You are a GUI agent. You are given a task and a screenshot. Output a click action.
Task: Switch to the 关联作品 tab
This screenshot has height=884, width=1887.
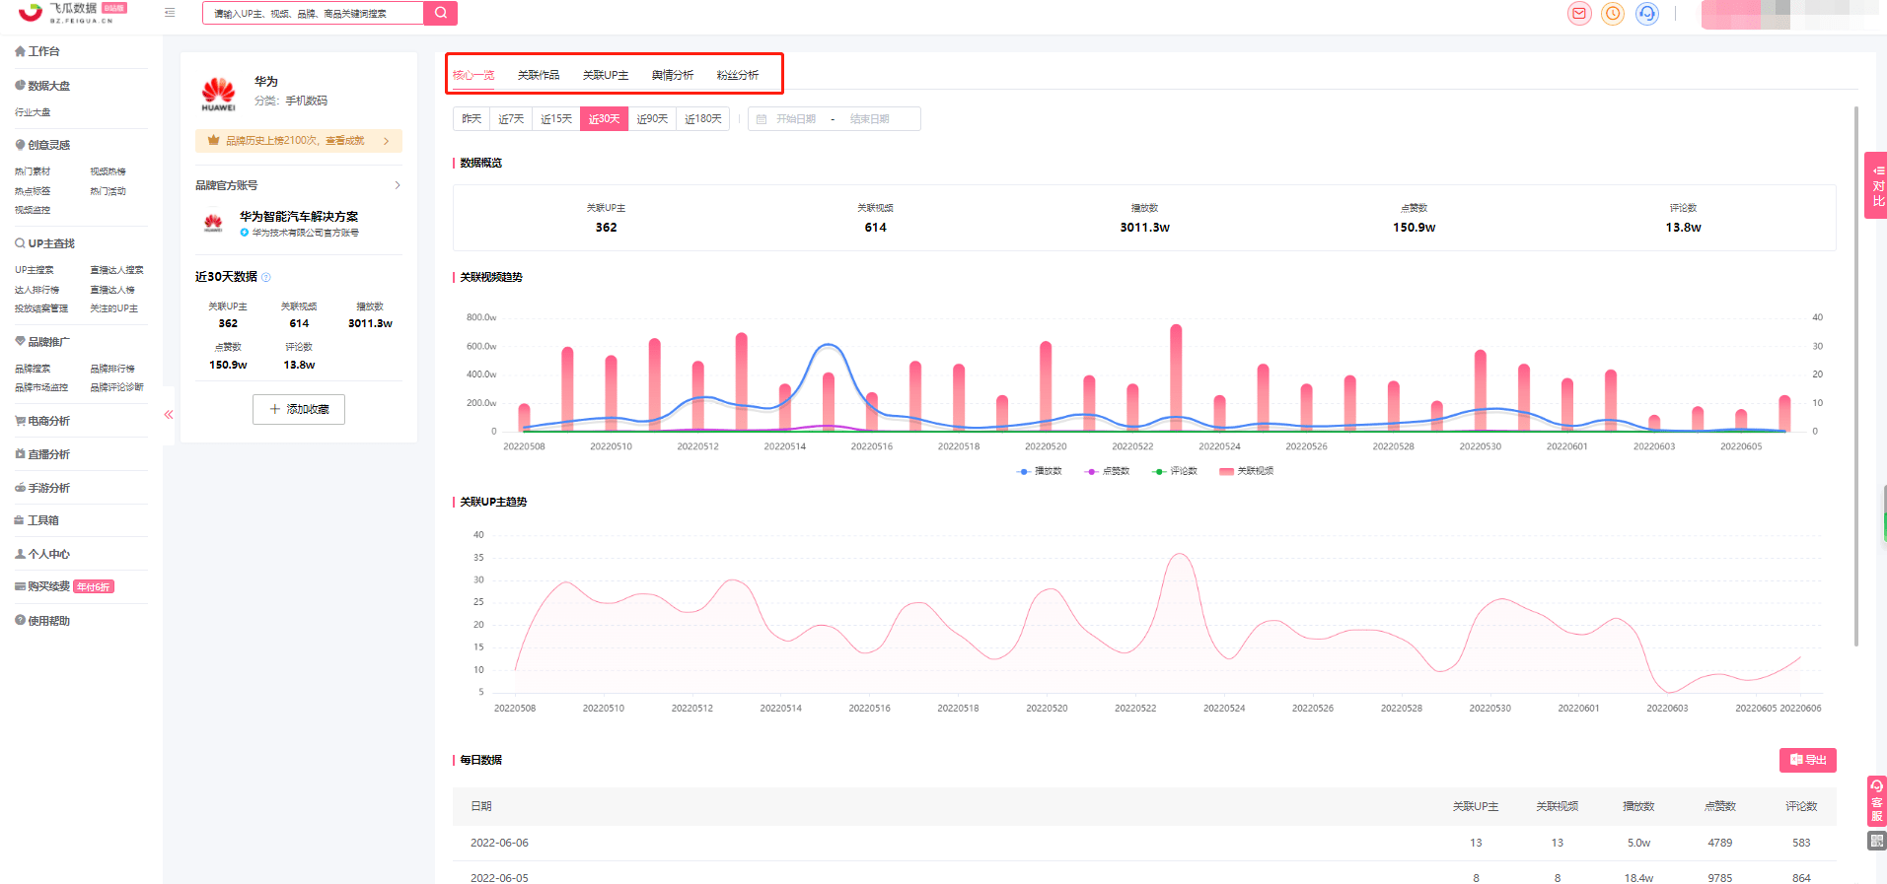[539, 75]
